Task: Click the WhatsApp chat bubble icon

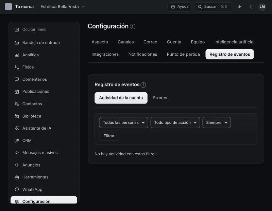Action: [17, 190]
